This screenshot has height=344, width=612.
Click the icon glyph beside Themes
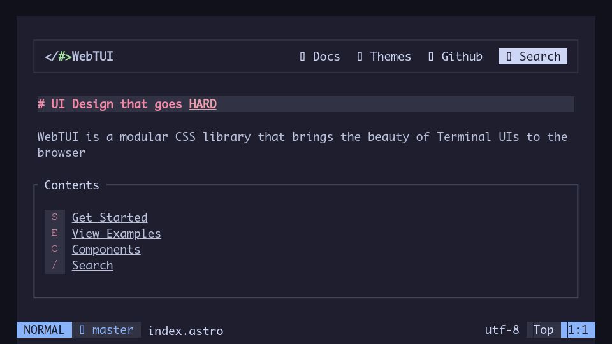[360, 57]
